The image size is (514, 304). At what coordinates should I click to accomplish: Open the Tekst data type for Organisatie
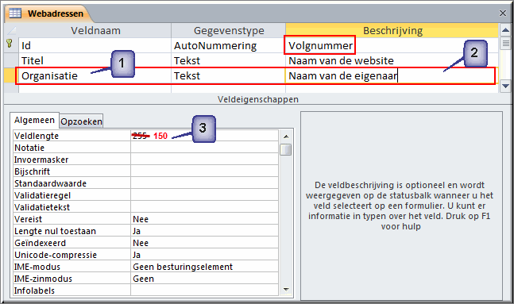point(229,76)
